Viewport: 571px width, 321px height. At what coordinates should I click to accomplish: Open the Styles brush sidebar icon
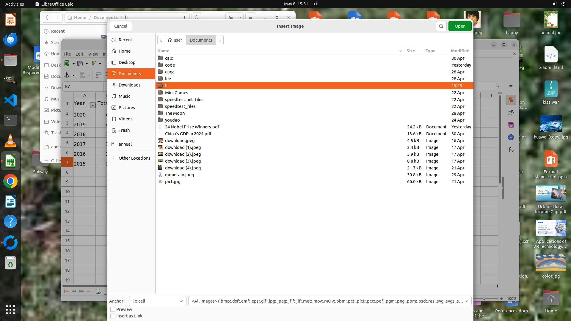[511, 112]
